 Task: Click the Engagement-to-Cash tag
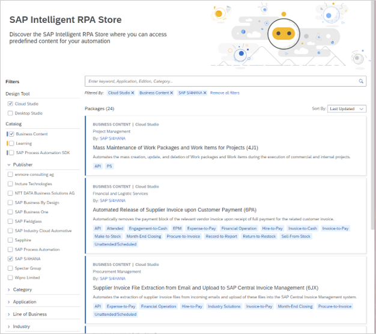148,229
